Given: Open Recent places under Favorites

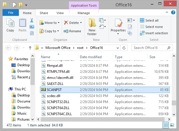Looking at the screenshot, I should click(x=21, y=77).
